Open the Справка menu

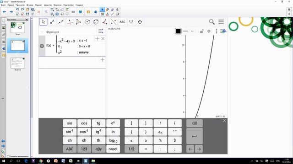click(79, 5)
